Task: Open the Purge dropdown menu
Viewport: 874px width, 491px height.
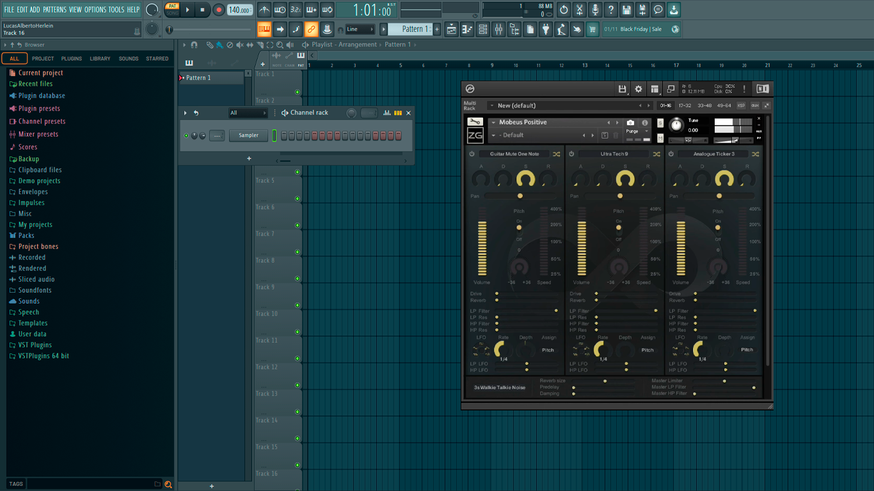Action: [x=637, y=131]
